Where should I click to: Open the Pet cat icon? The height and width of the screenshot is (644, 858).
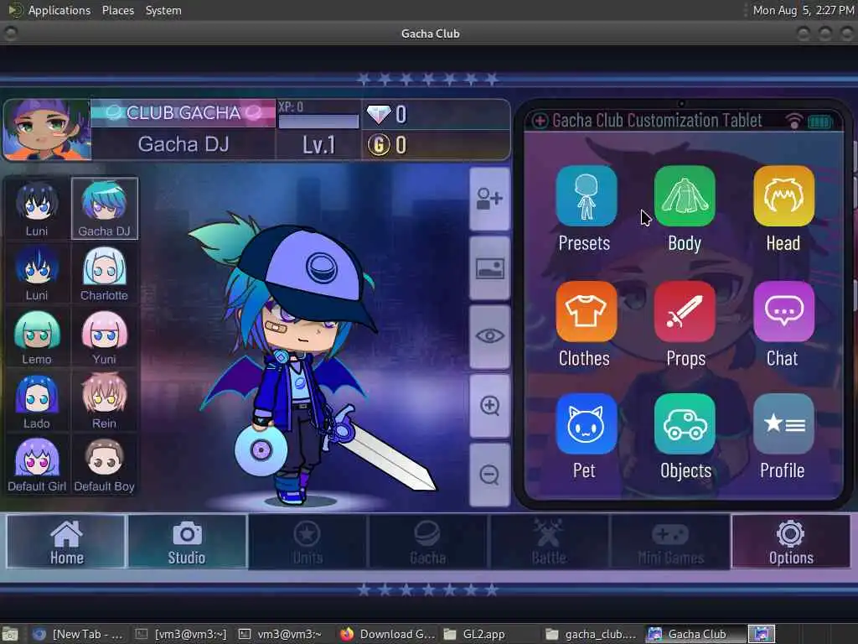(586, 423)
